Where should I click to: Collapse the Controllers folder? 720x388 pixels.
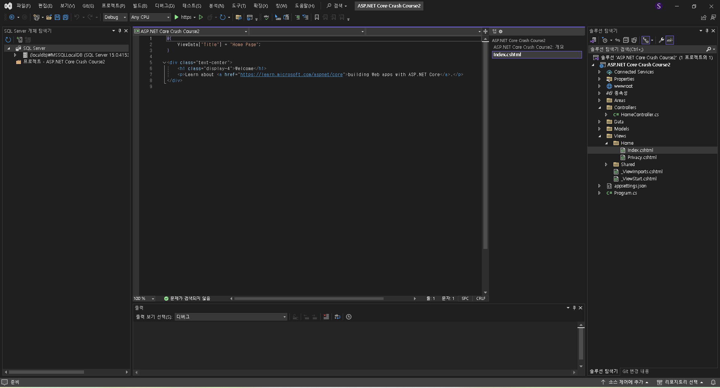point(599,108)
